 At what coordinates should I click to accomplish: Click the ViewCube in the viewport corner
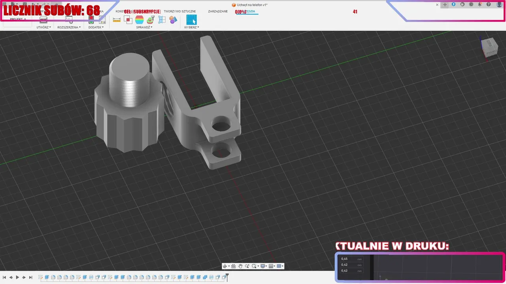[491, 47]
